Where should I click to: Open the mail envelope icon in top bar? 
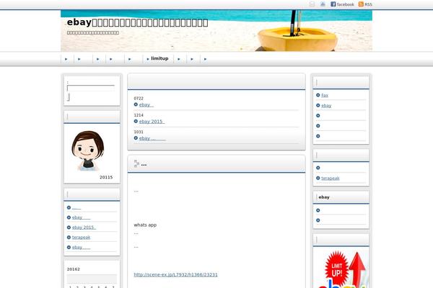point(312,4)
